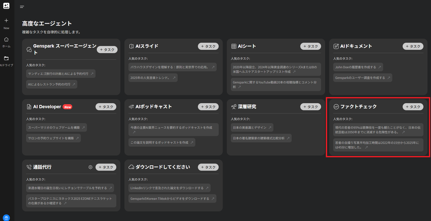Click the AIポッドキャスト waveform icon

131,107
